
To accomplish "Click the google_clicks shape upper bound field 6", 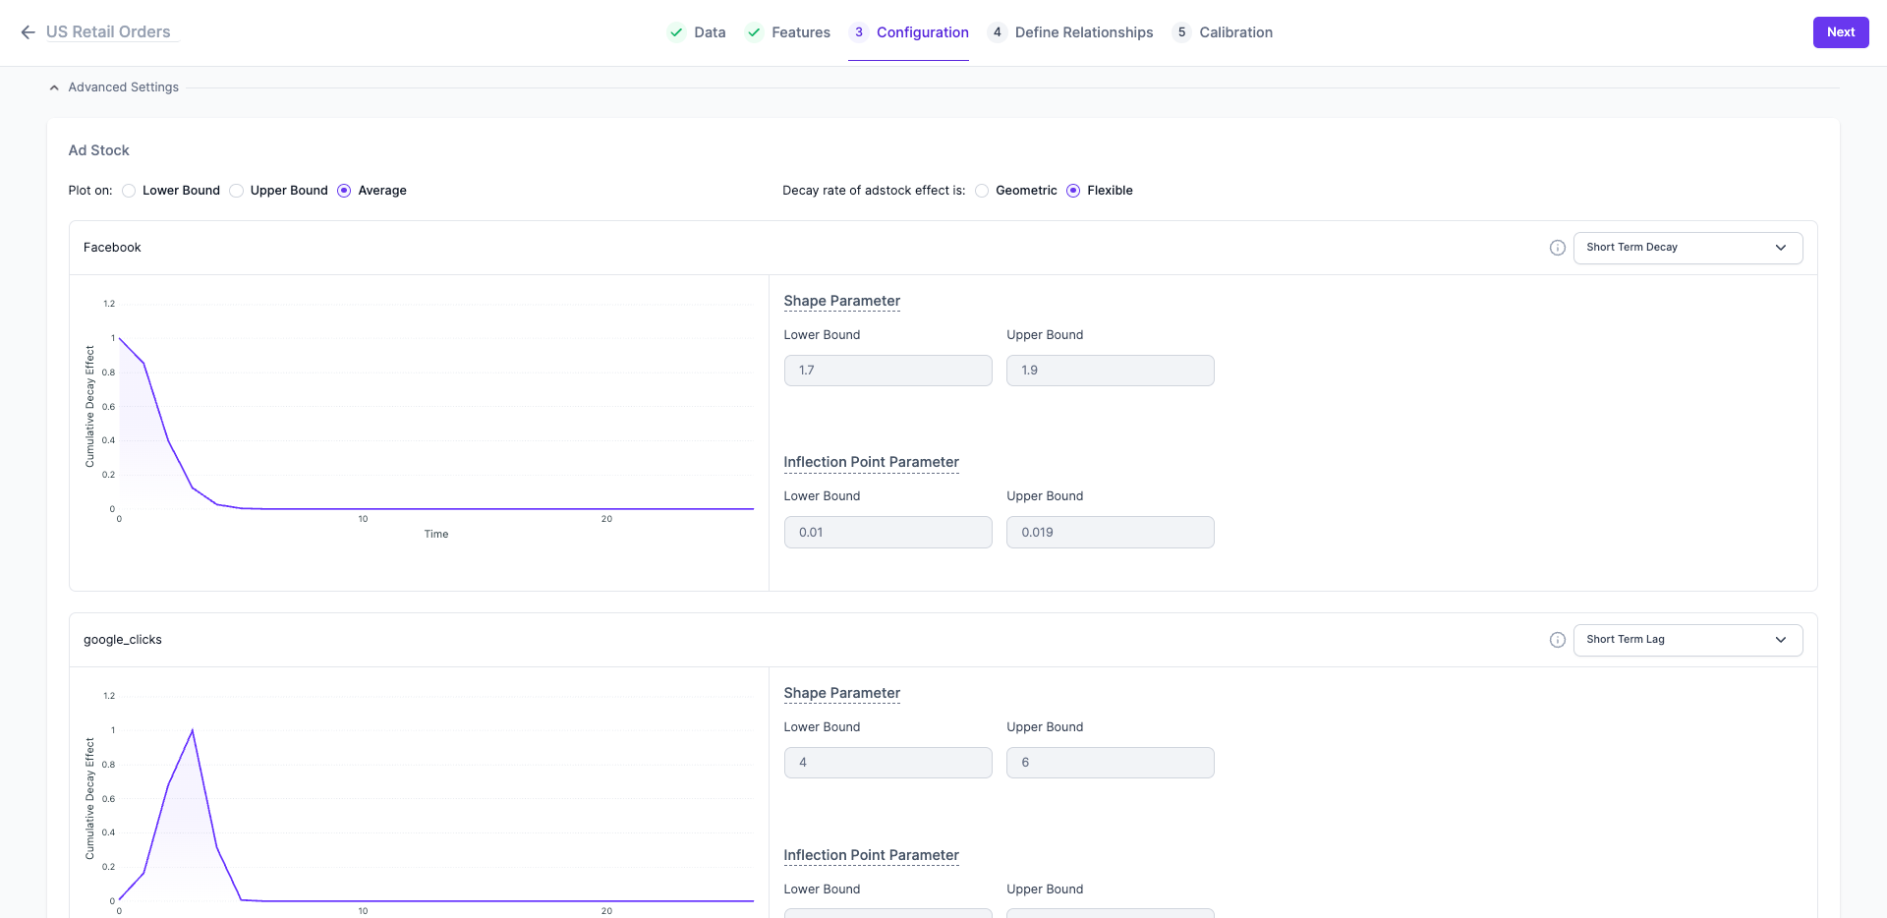I will [x=1111, y=763].
